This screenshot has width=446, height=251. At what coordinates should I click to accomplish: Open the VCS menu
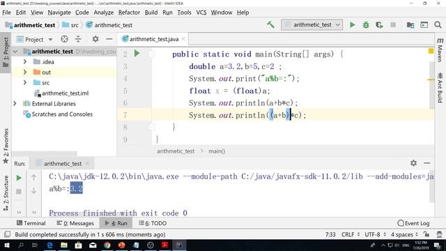(x=201, y=13)
